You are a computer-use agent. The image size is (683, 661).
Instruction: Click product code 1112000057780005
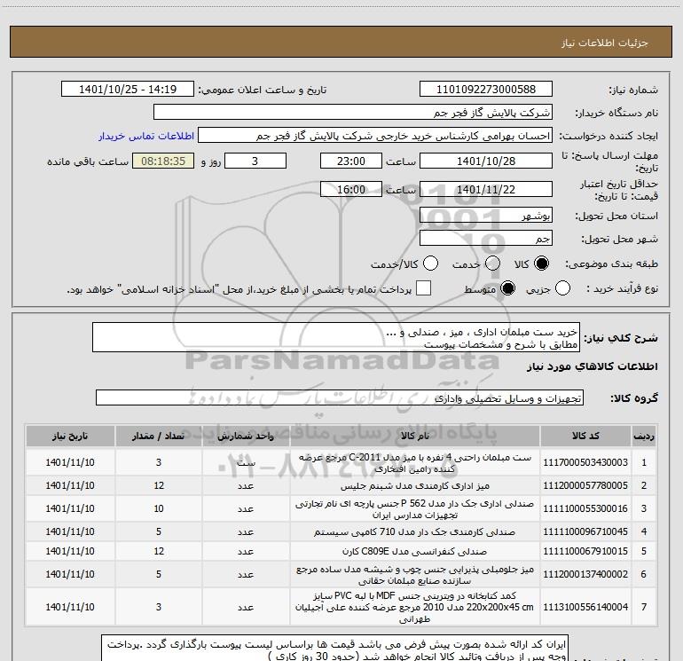[x=585, y=486]
